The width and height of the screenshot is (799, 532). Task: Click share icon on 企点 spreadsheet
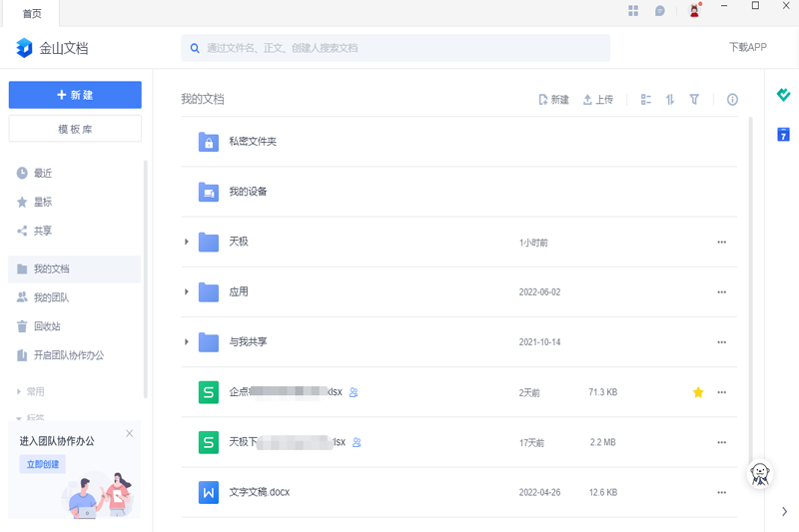354,392
